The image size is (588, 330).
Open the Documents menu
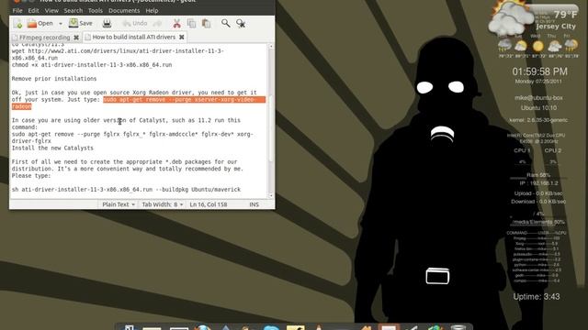124,10
